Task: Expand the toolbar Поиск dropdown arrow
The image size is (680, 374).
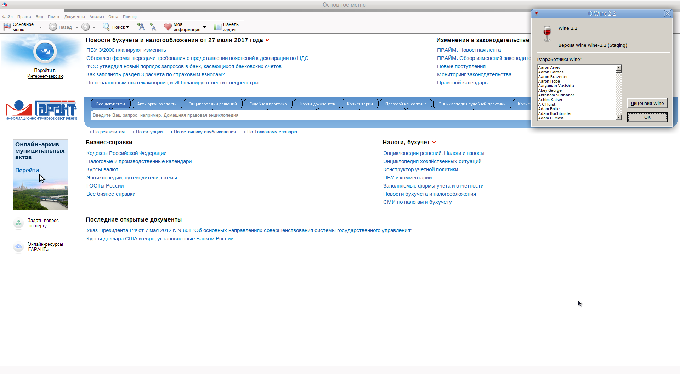Action: pyautogui.click(x=128, y=27)
